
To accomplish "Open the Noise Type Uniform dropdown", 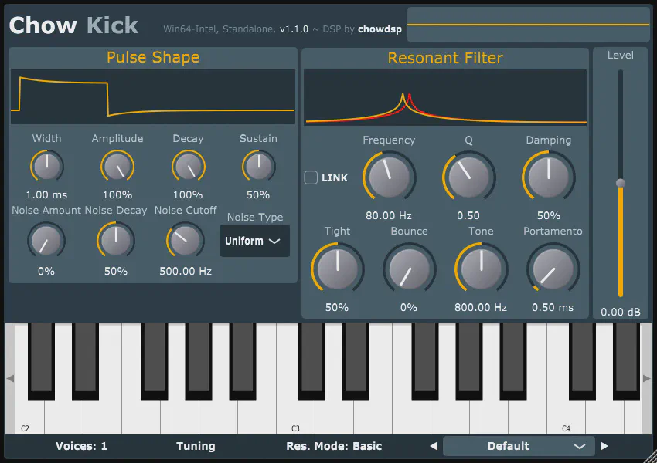I will (254, 241).
